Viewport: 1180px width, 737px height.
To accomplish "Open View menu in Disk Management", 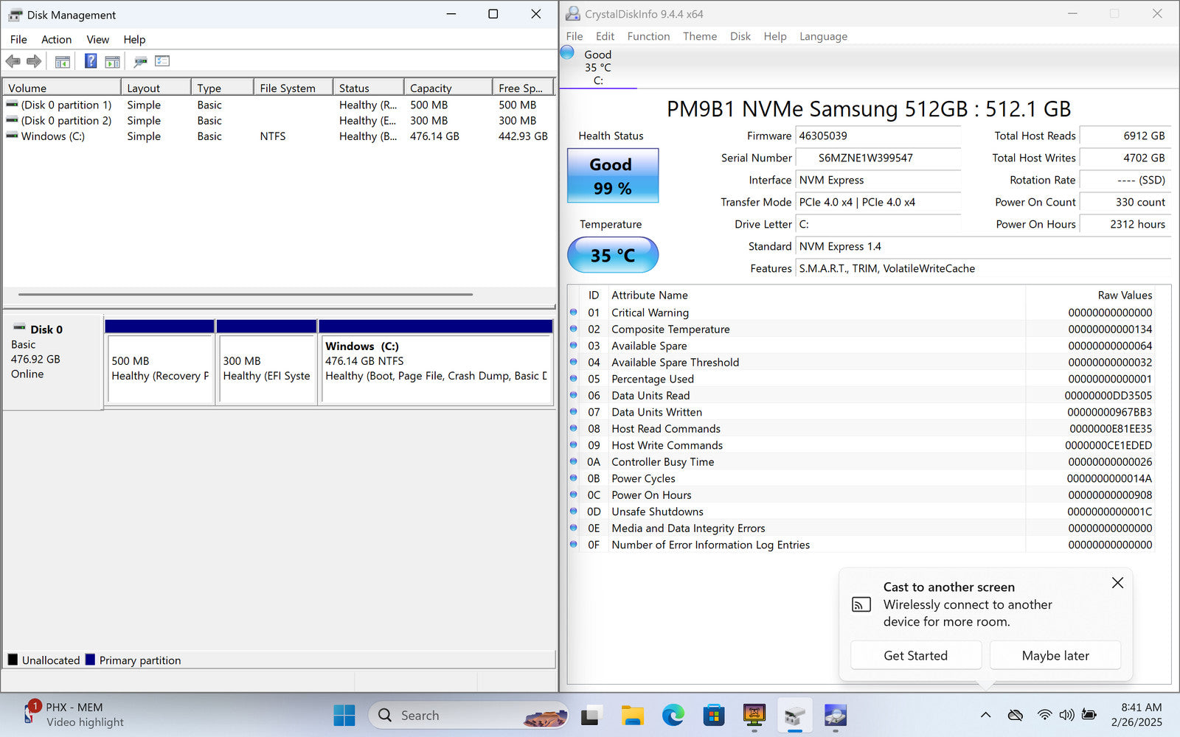I will pyautogui.click(x=97, y=39).
